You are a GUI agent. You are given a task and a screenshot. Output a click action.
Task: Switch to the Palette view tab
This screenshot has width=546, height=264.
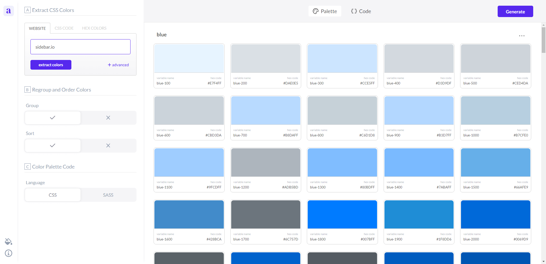(x=325, y=11)
